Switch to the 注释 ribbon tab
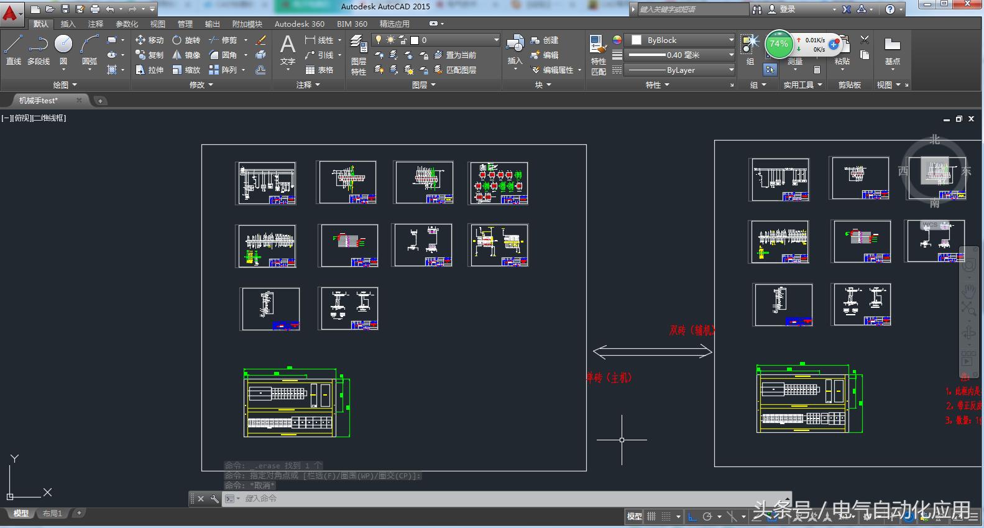 pos(96,24)
